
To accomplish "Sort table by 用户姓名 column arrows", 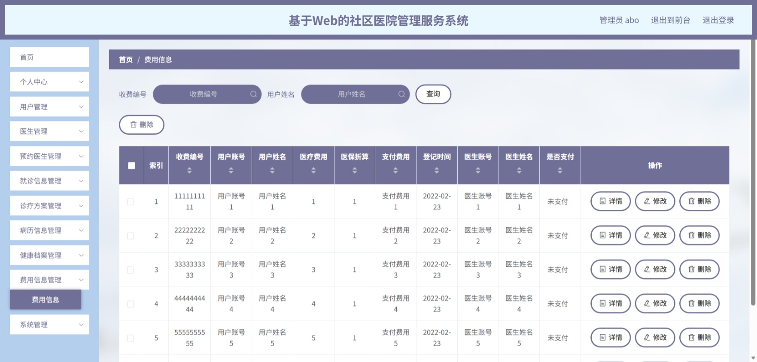I will (272, 170).
